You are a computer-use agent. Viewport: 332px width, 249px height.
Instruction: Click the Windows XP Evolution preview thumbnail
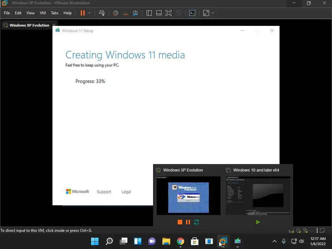[x=188, y=196]
